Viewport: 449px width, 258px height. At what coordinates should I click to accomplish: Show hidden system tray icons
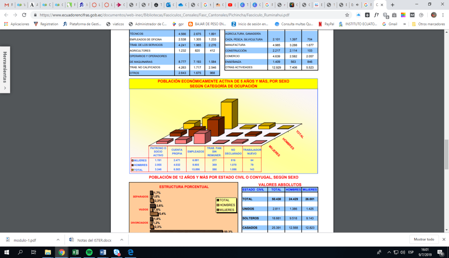pyautogui.click(x=388, y=252)
